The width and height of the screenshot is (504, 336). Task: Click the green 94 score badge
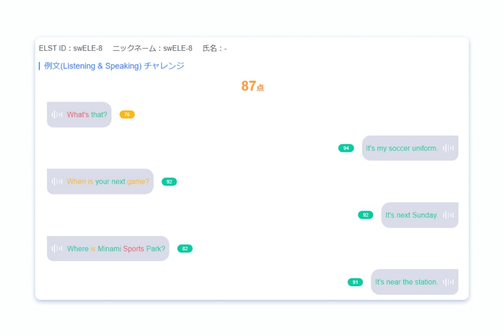tap(346, 148)
